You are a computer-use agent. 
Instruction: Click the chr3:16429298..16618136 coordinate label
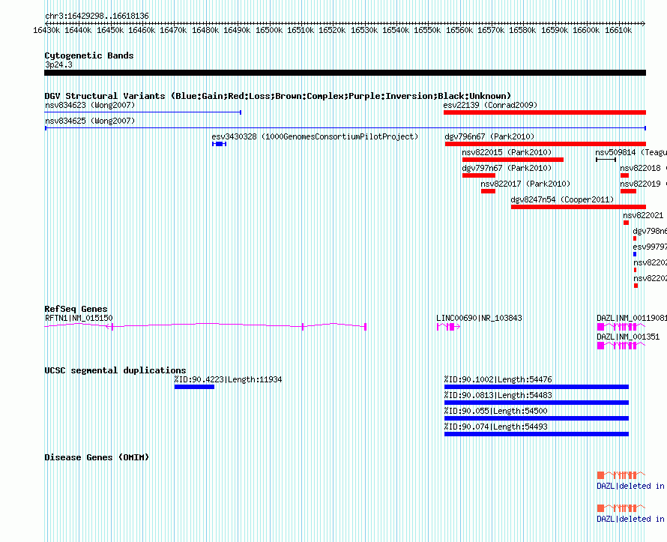point(97,16)
